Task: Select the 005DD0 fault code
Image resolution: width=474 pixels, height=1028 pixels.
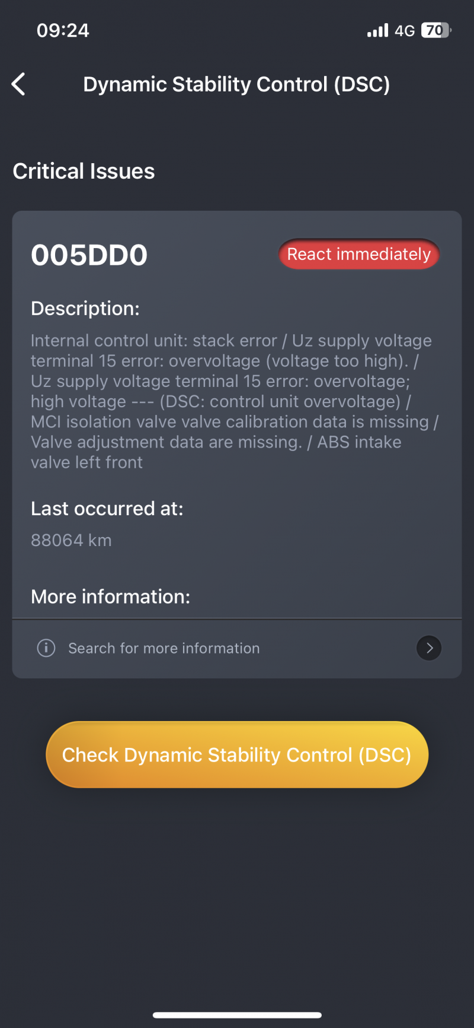Action: (89, 255)
